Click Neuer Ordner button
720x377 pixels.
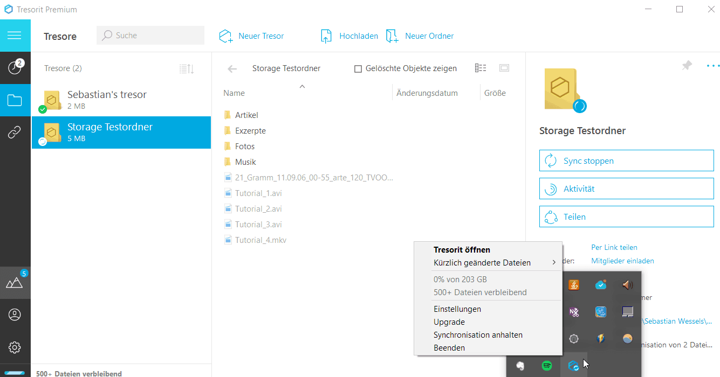[x=420, y=36]
